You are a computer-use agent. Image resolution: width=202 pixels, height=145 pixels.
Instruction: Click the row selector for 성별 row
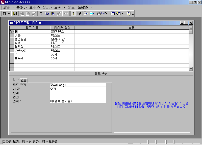pos(12,43)
